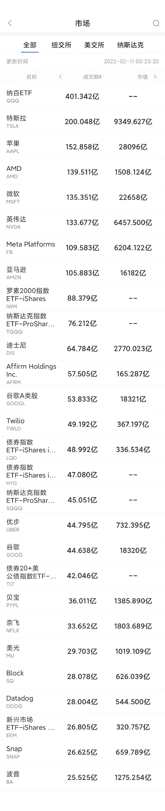Select the Twilio TWLO row
Viewport: 165px width, 811px height.
[x=82, y=424]
